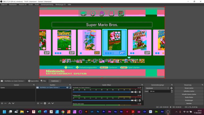204x115 pixels.
Task: Undock the Quellen panel
Action: pos(70,85)
